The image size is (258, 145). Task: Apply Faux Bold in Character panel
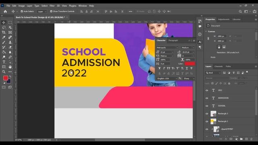[x=159, y=68]
